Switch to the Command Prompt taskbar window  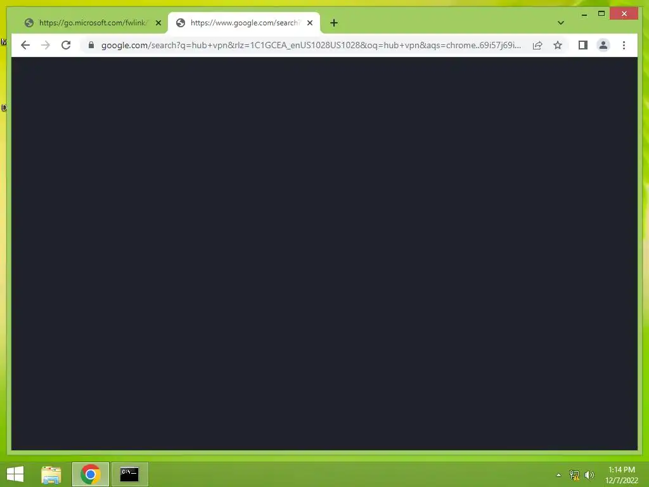129,474
